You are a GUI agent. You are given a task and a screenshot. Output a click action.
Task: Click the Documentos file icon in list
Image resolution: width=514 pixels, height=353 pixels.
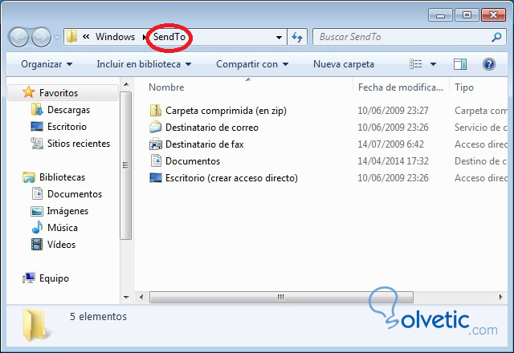pos(156,160)
